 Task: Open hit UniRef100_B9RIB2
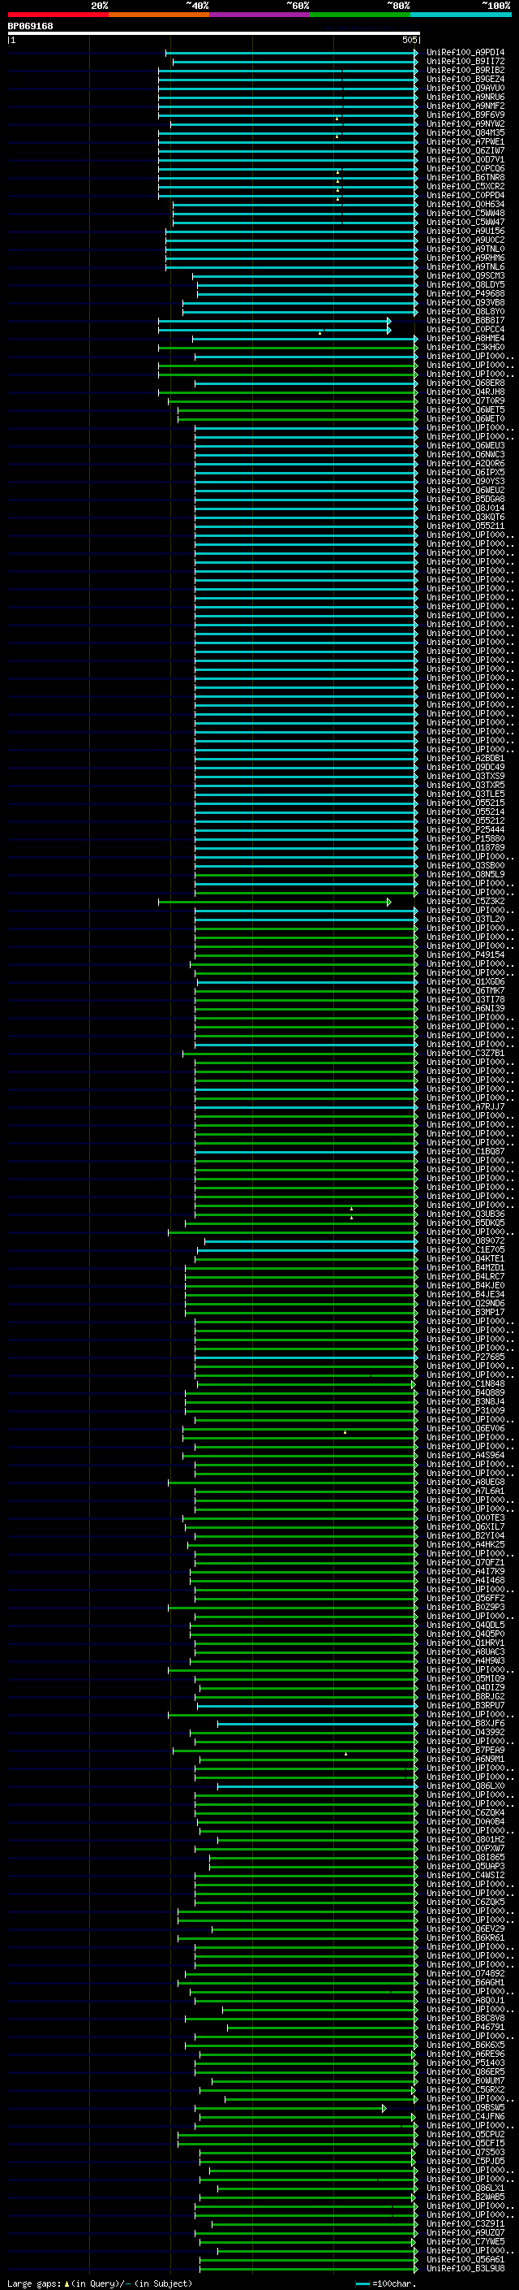coord(465,70)
